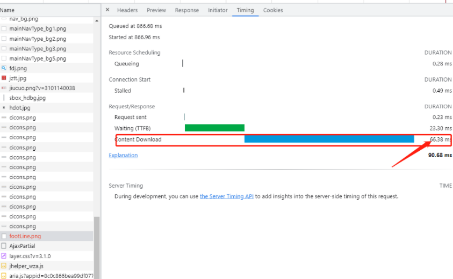This screenshot has width=453, height=279.
Task: Open the Cookies tab
Action: point(273,10)
